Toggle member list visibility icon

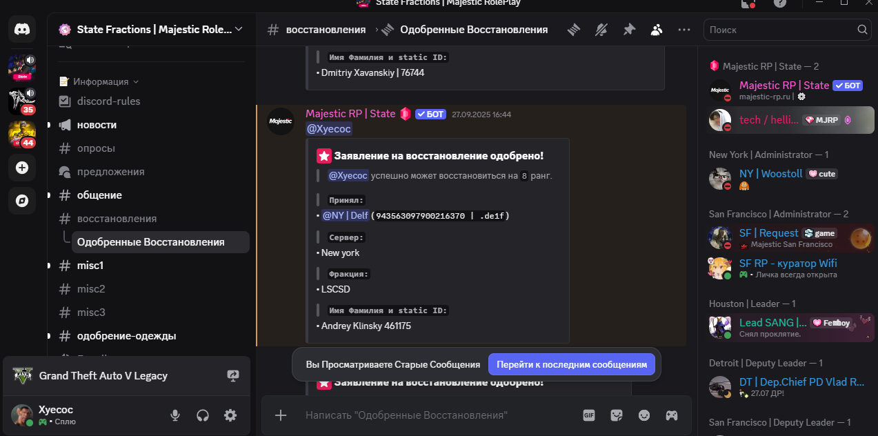[x=657, y=30]
